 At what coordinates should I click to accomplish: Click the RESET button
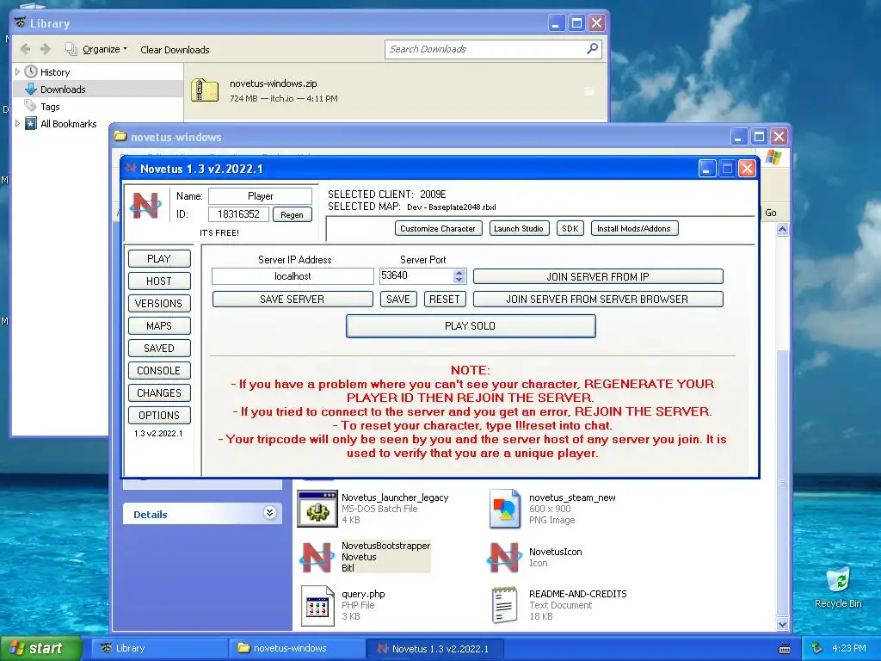pos(445,299)
